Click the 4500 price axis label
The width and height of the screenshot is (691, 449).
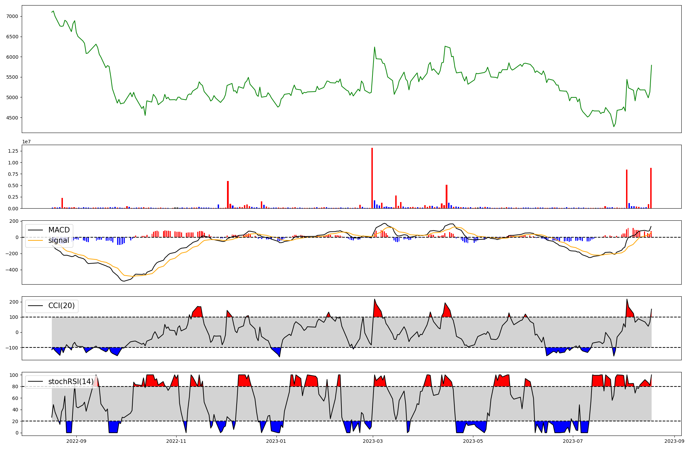point(12,118)
